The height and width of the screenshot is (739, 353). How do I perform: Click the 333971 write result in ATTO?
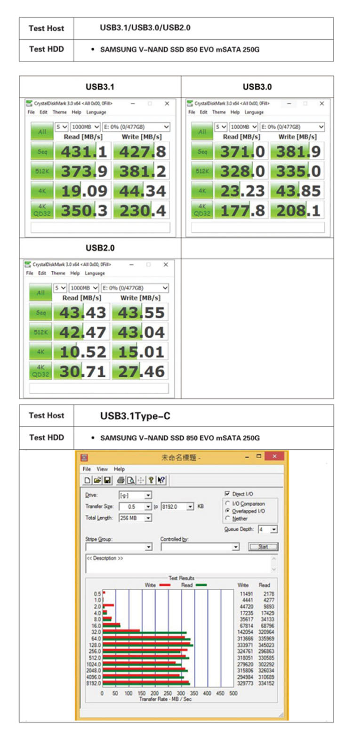coord(245,645)
